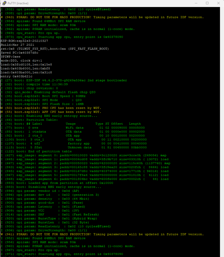Select the '4 uf2 factory app' partition row

(x=74, y=143)
